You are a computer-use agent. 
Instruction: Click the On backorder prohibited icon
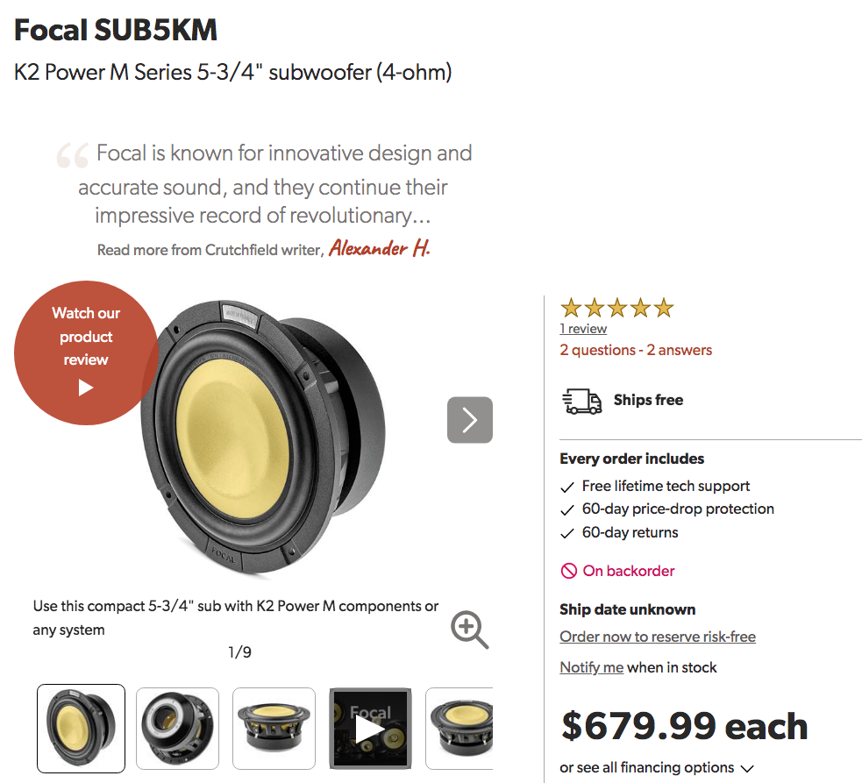coord(569,572)
